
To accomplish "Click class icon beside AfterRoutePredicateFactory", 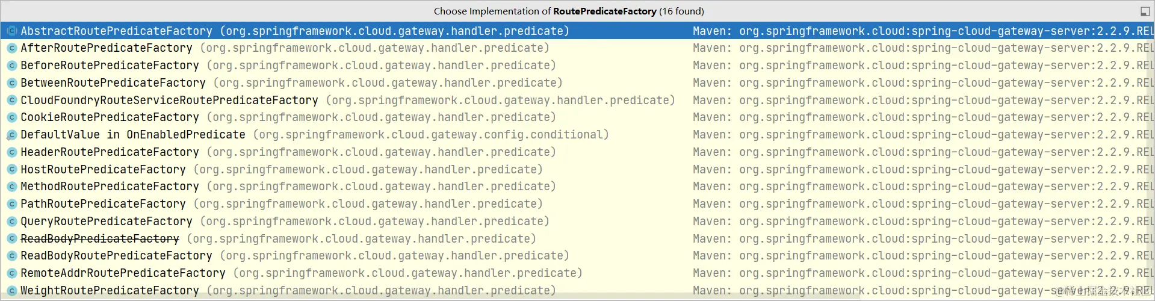I will click(11, 48).
